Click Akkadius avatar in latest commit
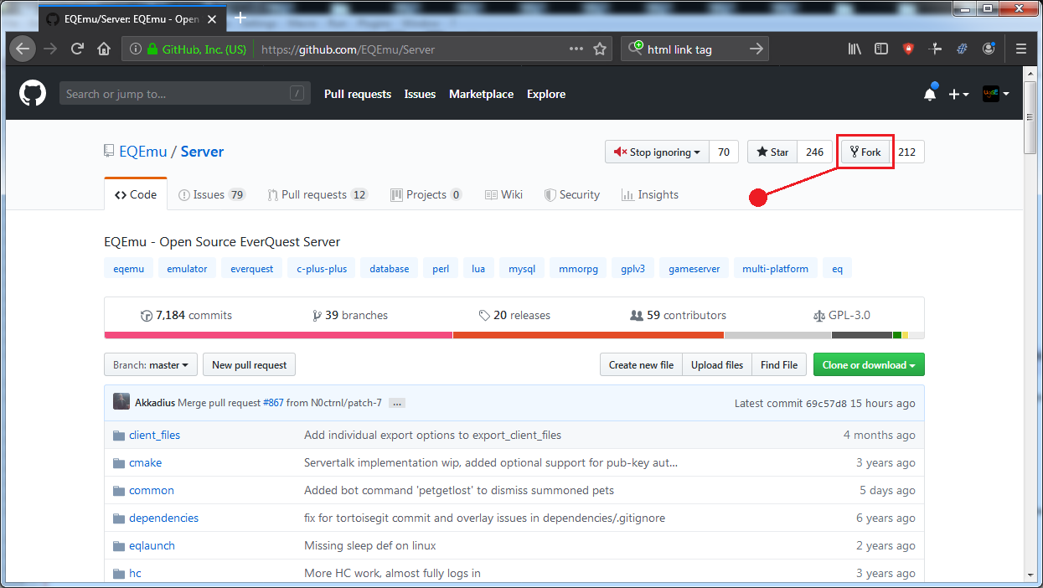The height and width of the screenshot is (588, 1043). pos(121,402)
